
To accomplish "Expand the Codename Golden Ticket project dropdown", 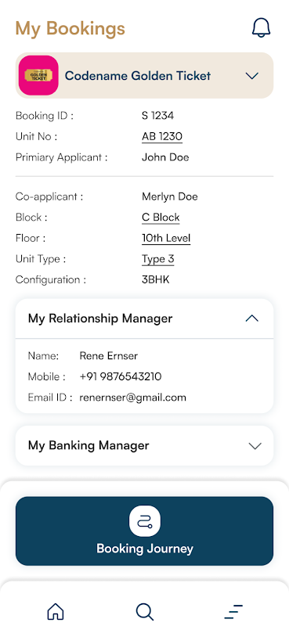I will (252, 75).
